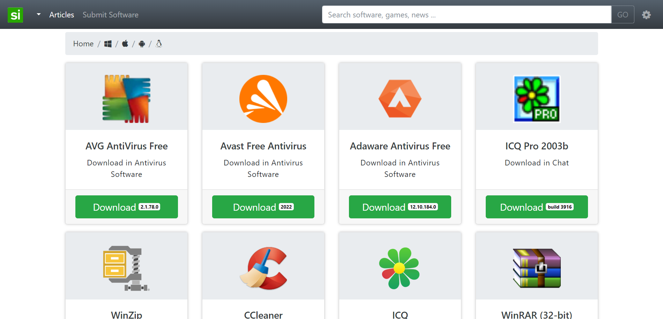Open the Articles menu item

pyautogui.click(x=61, y=15)
